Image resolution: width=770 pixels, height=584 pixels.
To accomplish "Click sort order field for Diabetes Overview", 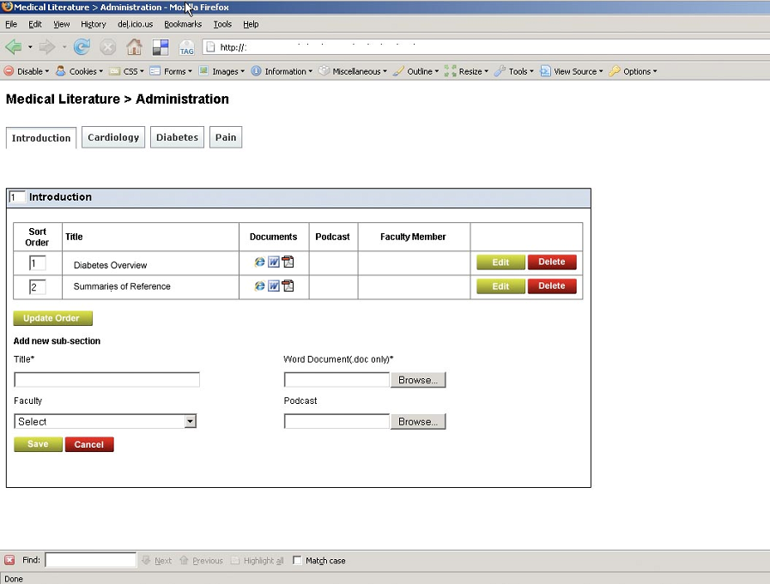I will [37, 263].
